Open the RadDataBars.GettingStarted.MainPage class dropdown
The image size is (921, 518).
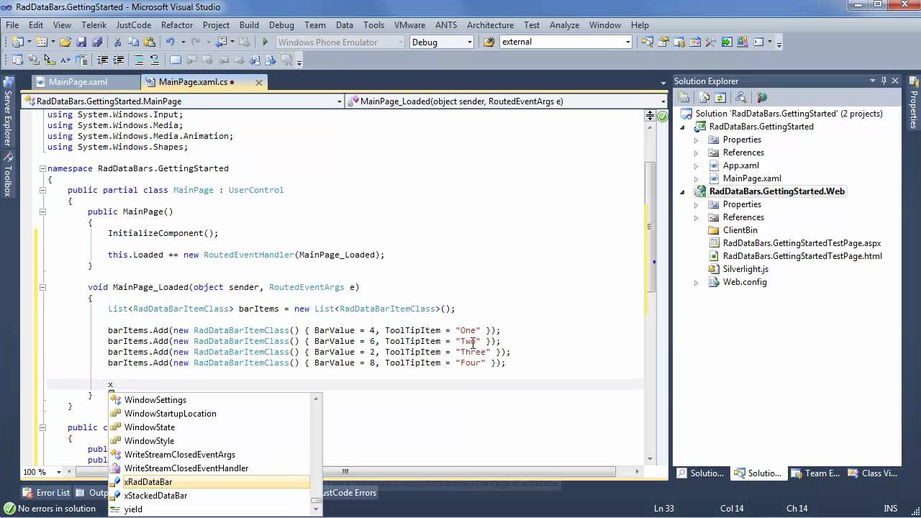point(339,101)
